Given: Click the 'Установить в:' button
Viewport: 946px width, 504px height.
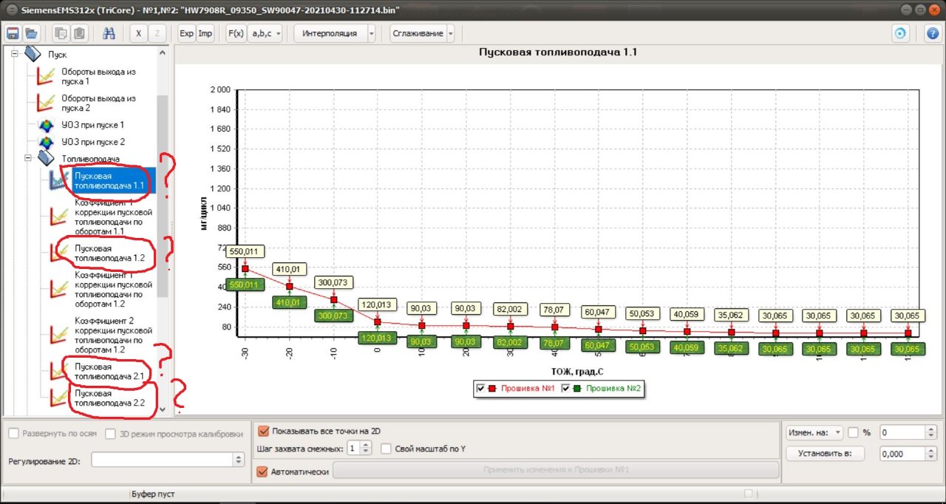Looking at the screenshot, I should 825,454.
